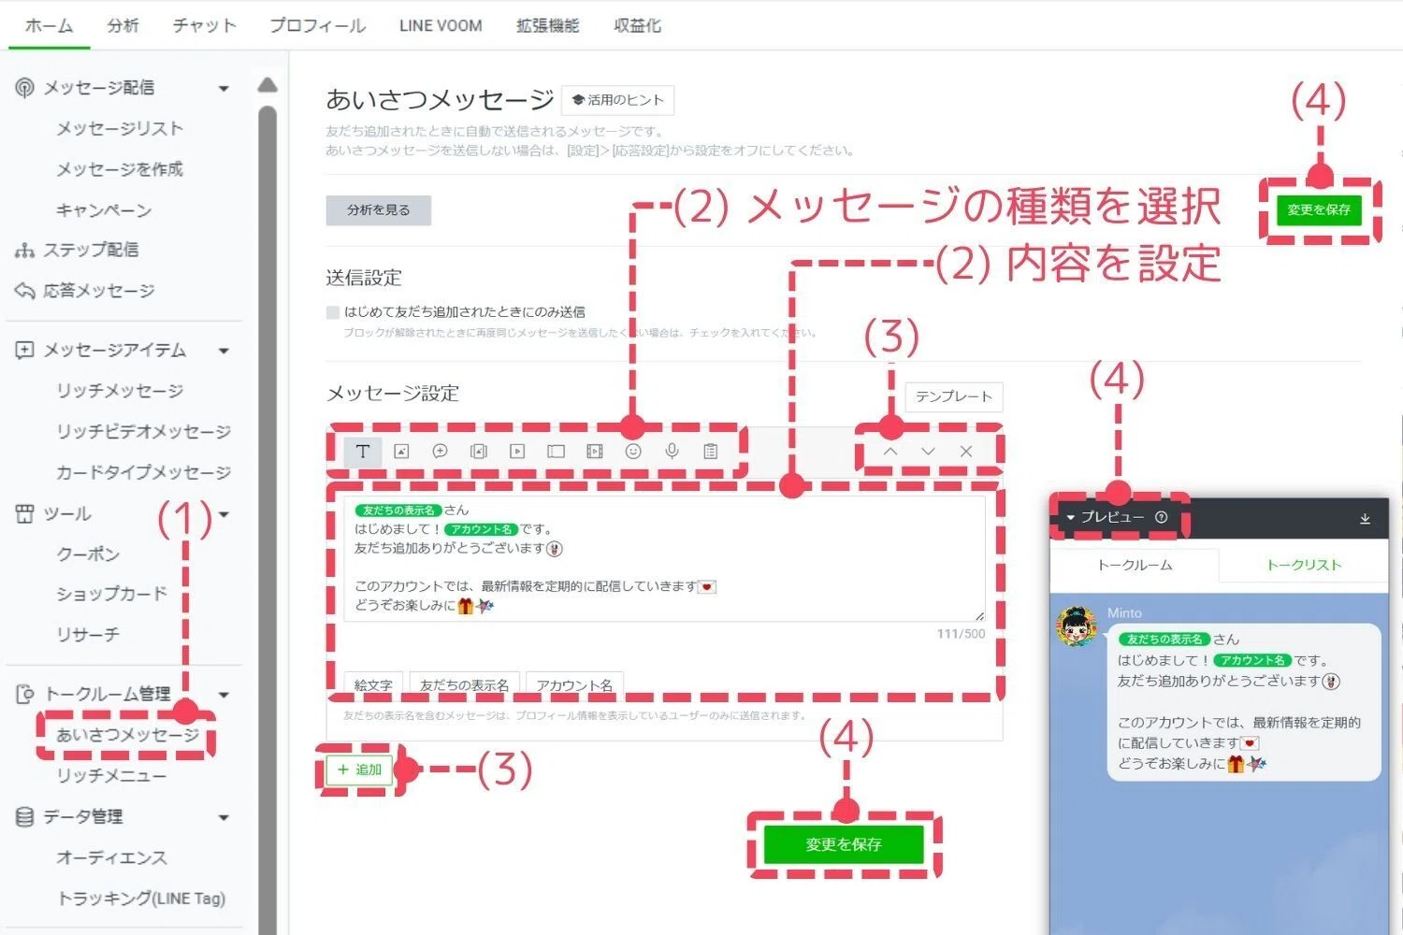Open the テンプレート button
The width and height of the screenshot is (1403, 935).
pos(954,396)
